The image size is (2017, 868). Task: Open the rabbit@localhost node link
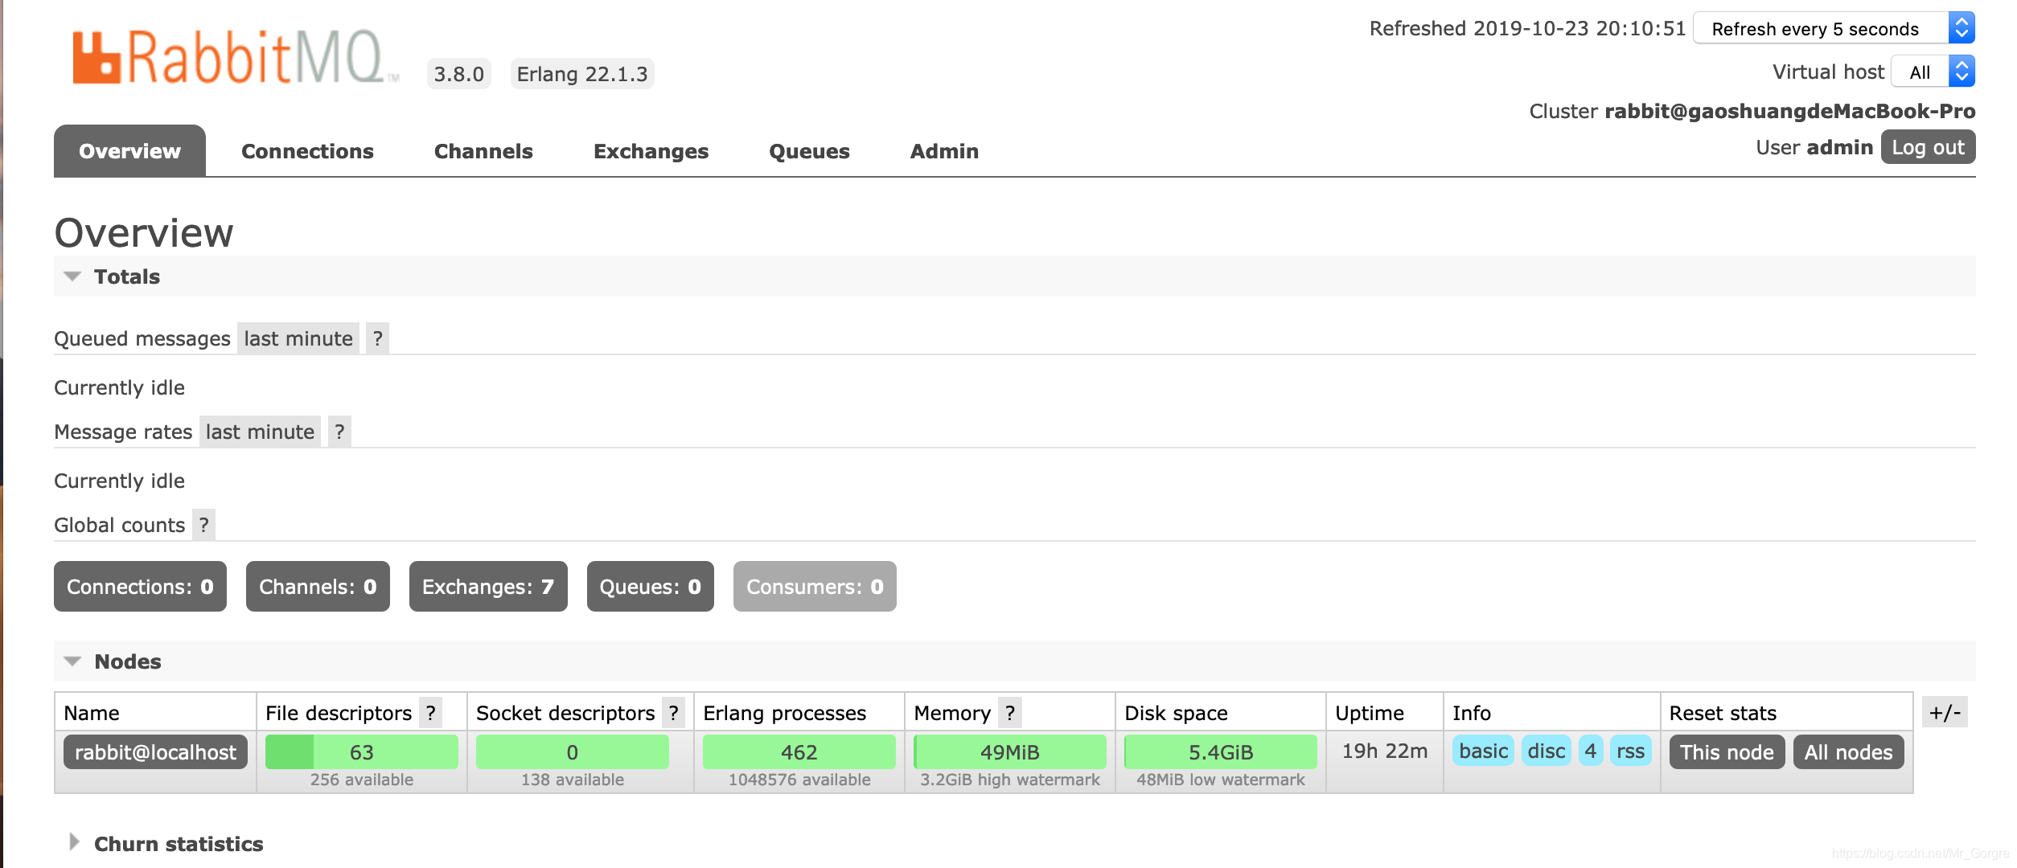(155, 752)
